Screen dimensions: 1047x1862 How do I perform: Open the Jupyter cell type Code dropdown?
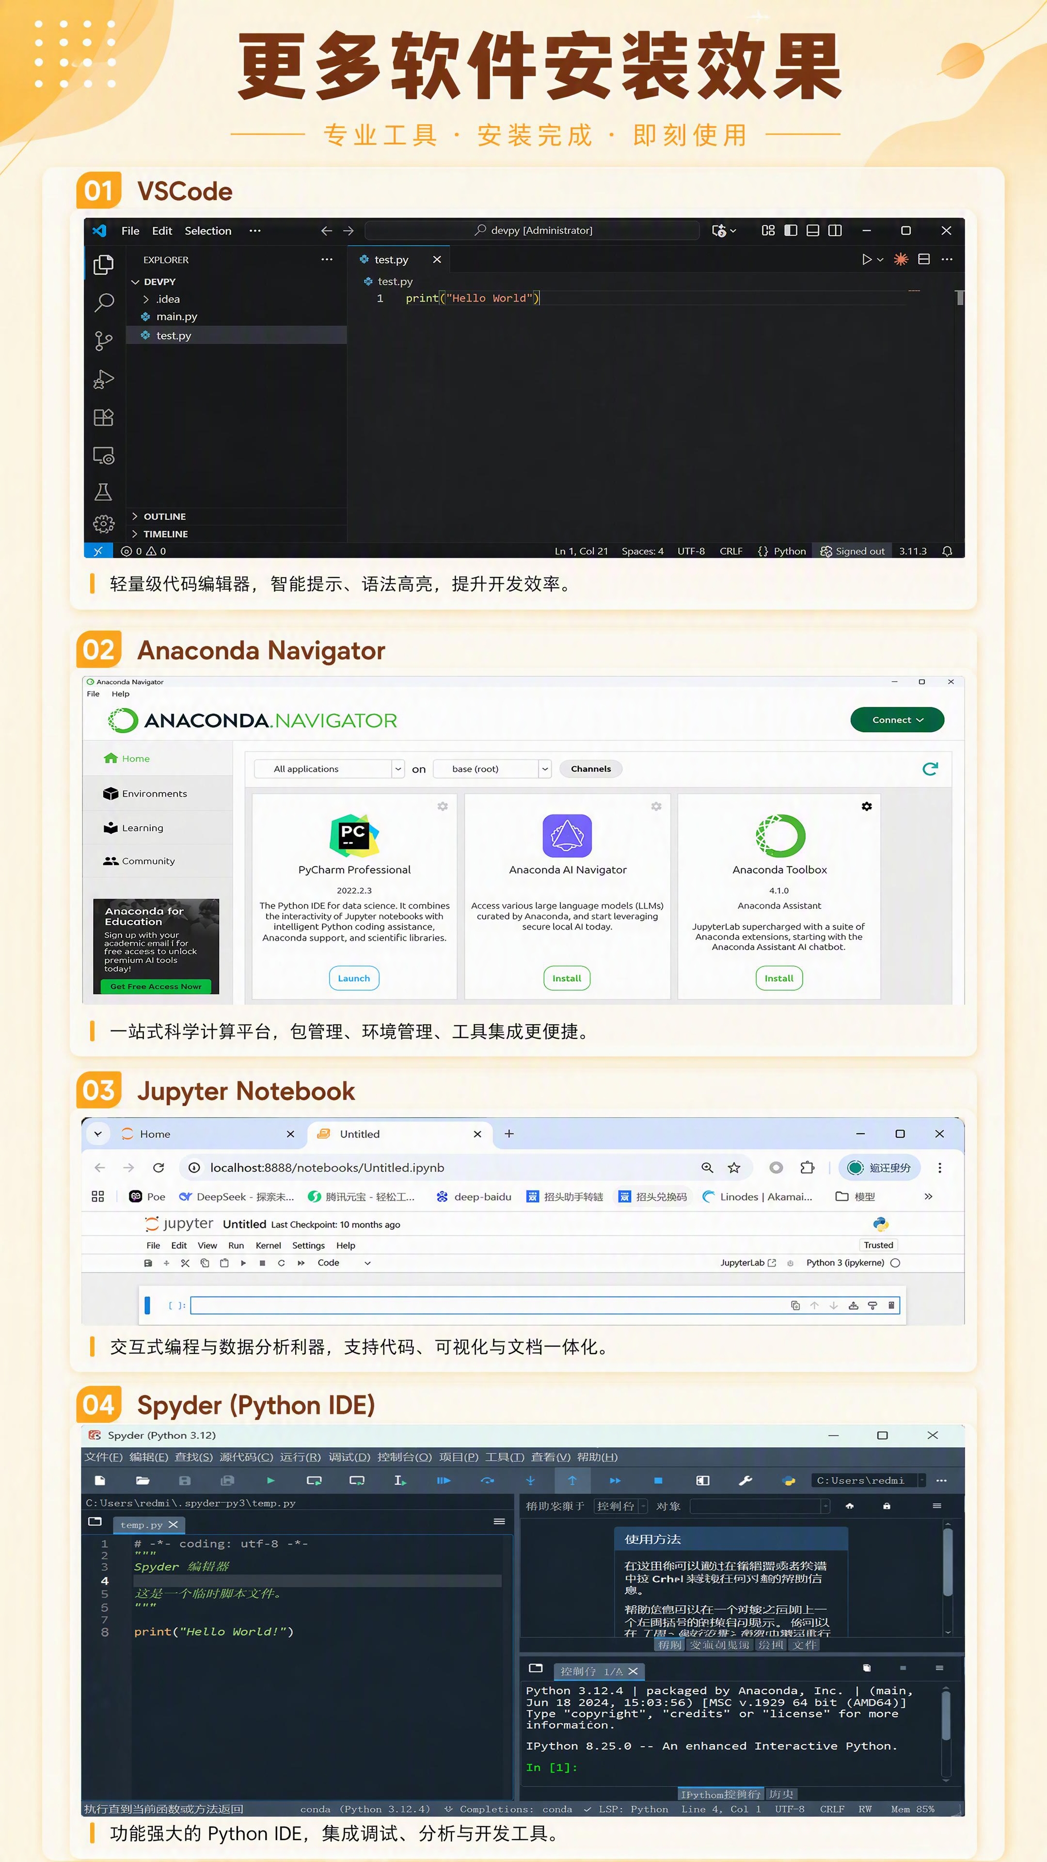tap(344, 1263)
